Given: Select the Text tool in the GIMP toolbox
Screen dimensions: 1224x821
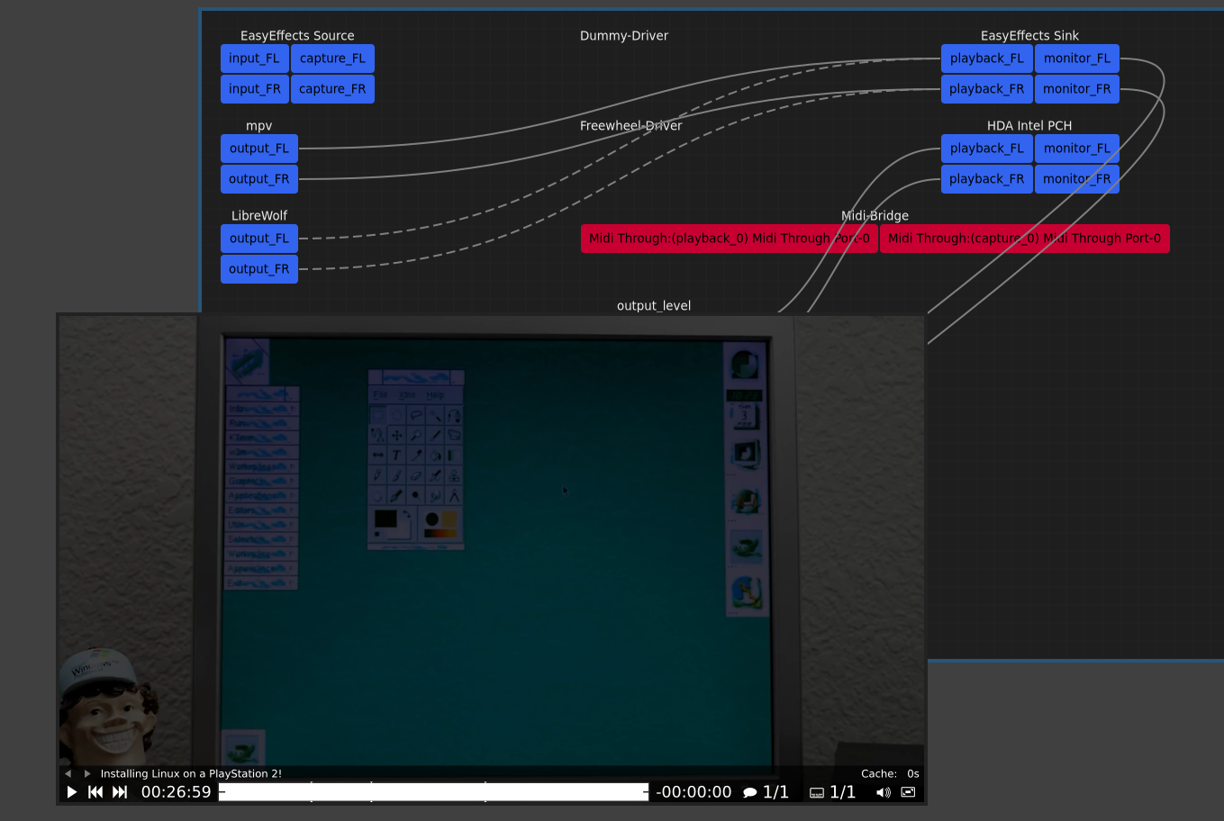Looking at the screenshot, I should tap(396, 455).
